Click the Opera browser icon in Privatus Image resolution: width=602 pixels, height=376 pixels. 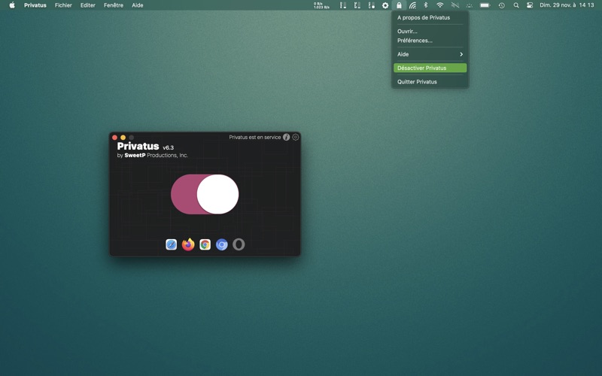(x=239, y=244)
